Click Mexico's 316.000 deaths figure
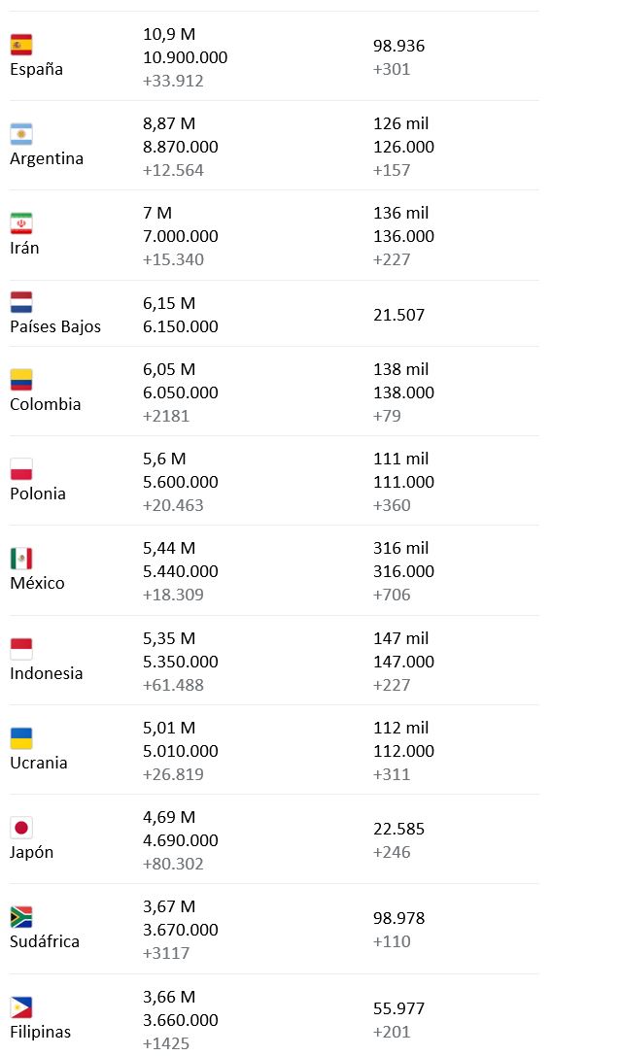Viewport: 620px width, 1056px height. [x=403, y=571]
